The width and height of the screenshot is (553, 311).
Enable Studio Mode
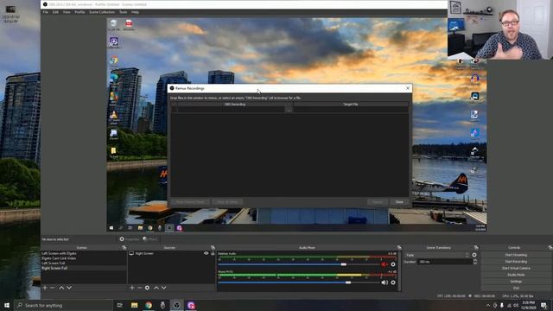(516, 275)
